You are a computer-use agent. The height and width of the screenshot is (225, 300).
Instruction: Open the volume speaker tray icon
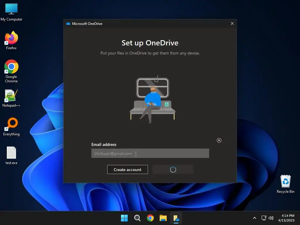pos(271,218)
